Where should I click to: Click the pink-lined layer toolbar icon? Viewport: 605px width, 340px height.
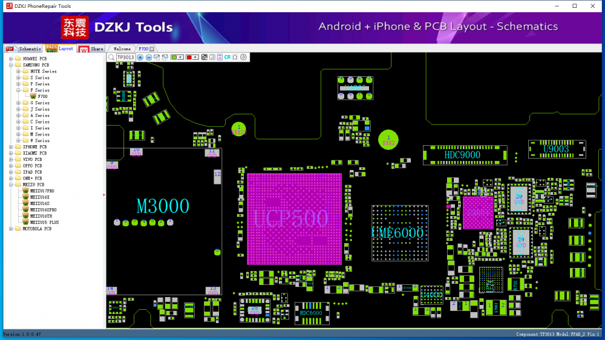click(220, 57)
